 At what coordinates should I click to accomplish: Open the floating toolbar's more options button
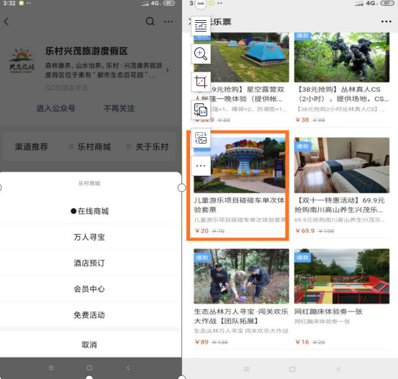(x=201, y=166)
